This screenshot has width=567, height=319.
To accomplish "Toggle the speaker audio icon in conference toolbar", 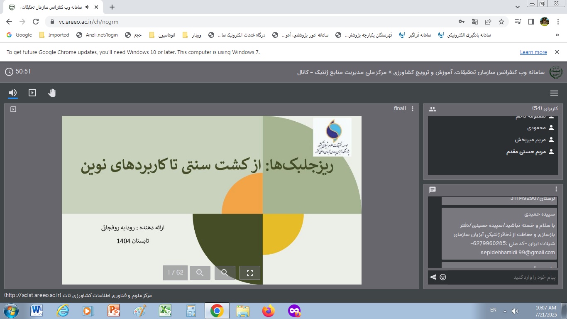I will tap(13, 93).
